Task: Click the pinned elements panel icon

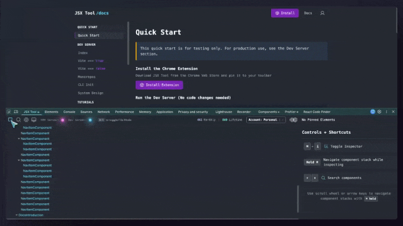Action: click(293, 120)
